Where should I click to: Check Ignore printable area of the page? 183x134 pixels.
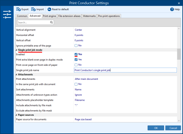click(x=76, y=45)
